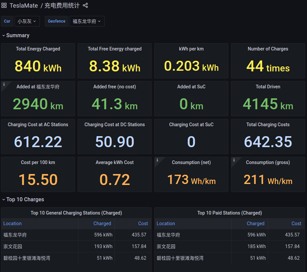This screenshot has width=307, height=272.
Task: Click the Total Charging Costs panel title
Action: (x=268, y=125)
